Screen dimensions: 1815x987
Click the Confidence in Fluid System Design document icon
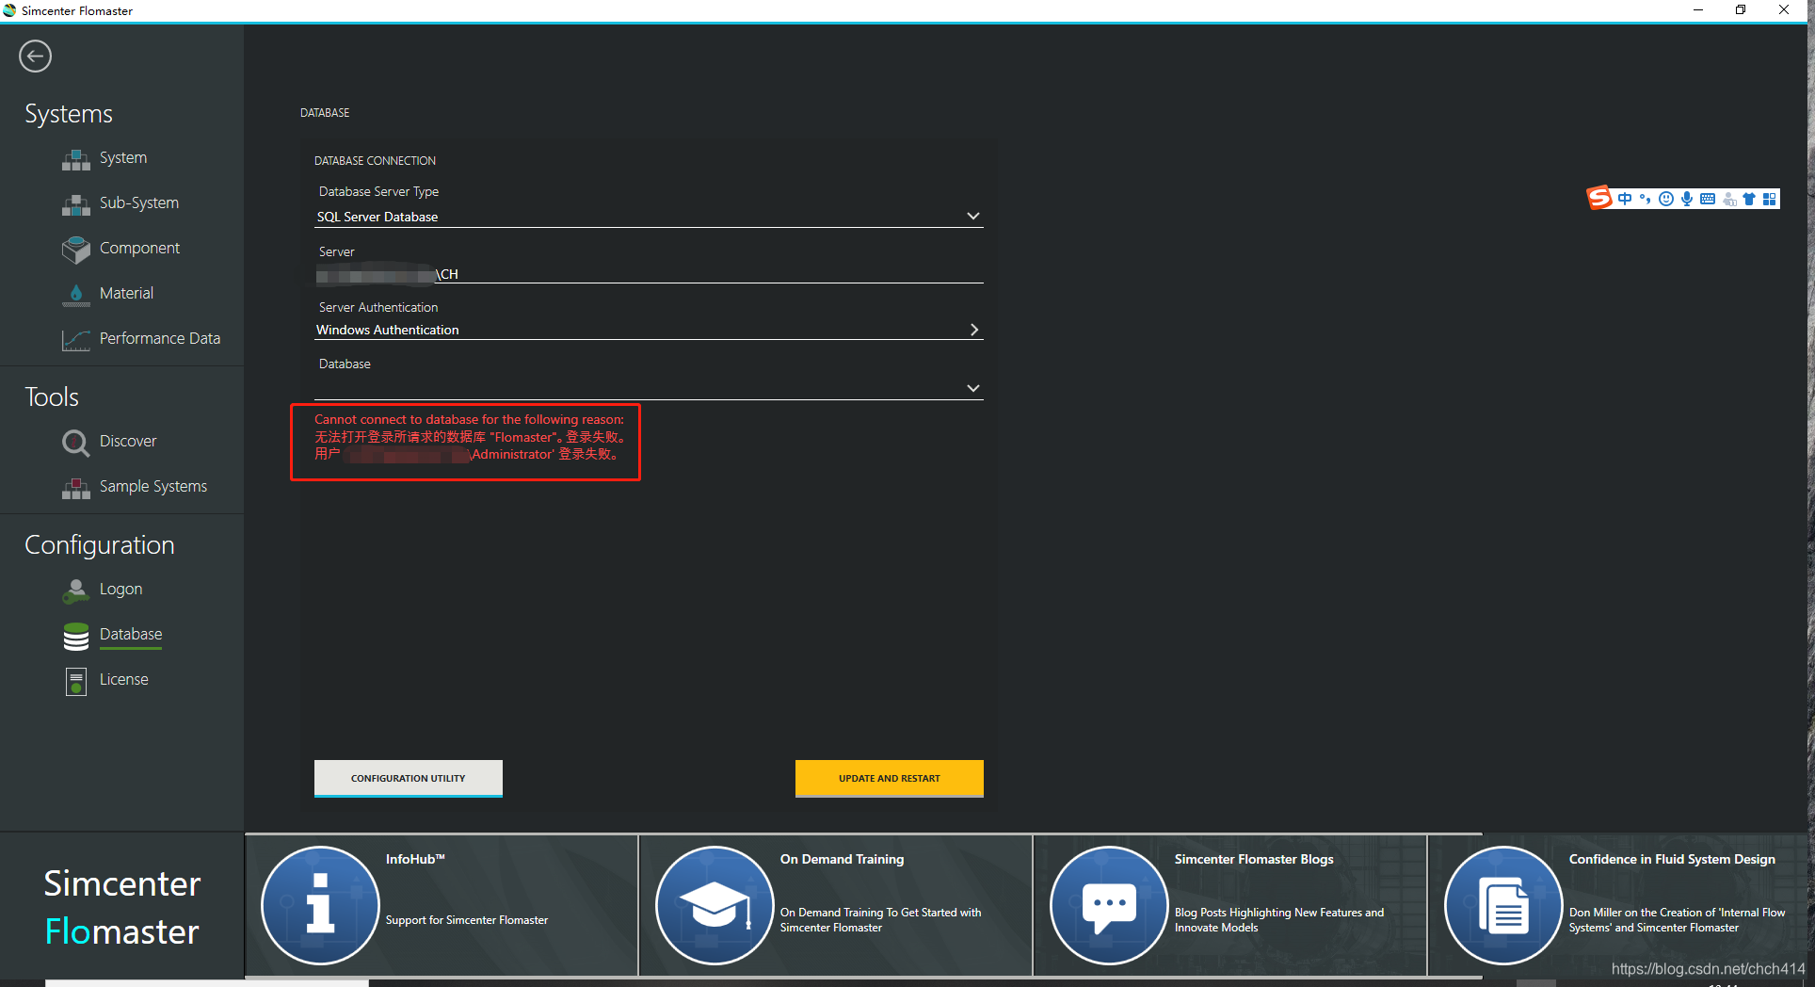coord(1503,905)
